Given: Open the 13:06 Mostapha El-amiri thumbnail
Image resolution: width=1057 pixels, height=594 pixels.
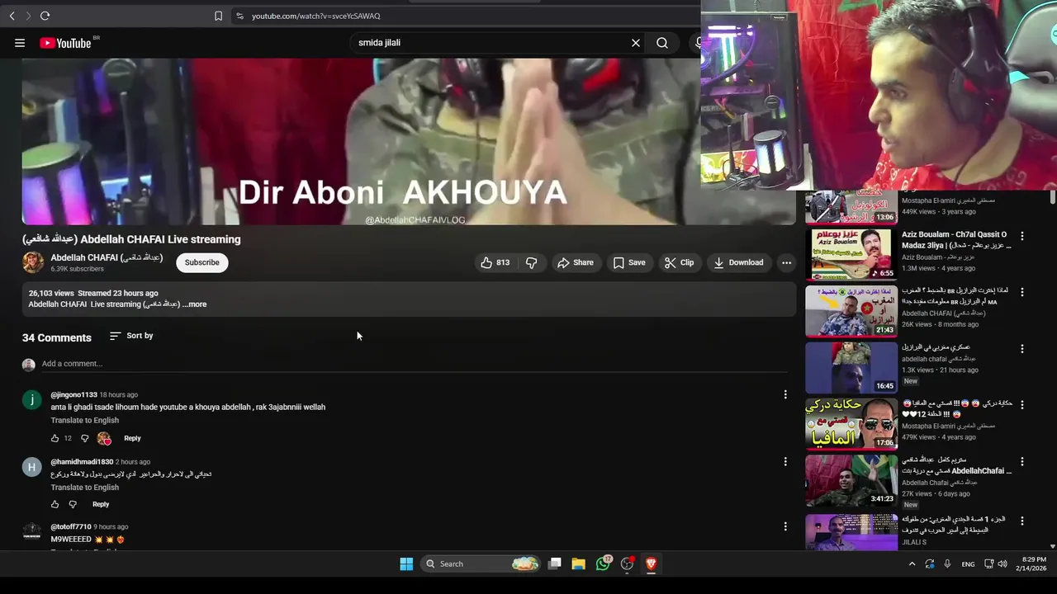Looking at the screenshot, I should pyautogui.click(x=851, y=207).
